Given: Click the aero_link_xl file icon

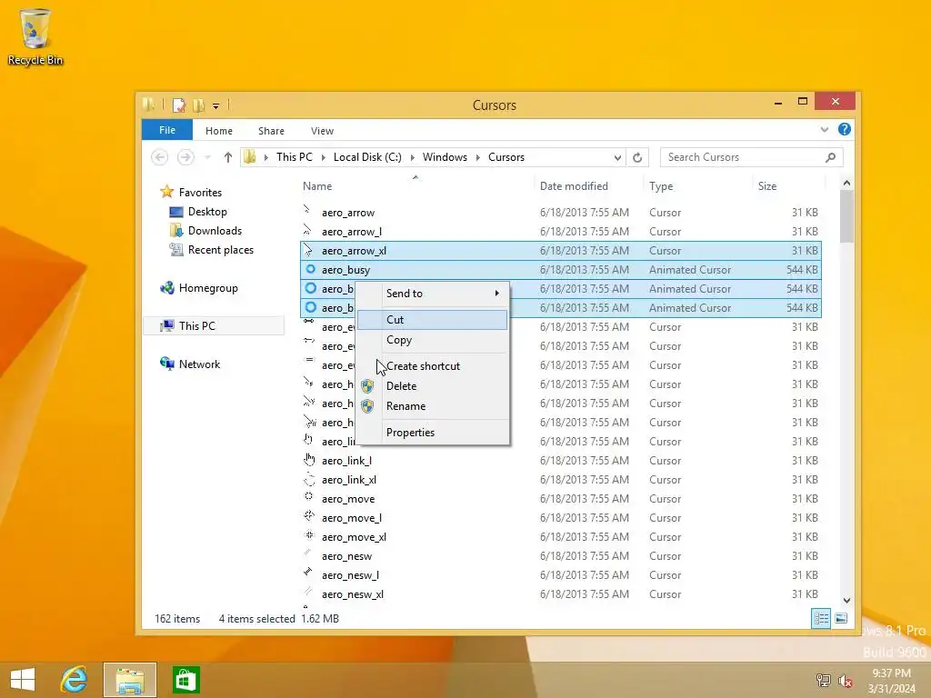Looking at the screenshot, I should click(x=309, y=479).
